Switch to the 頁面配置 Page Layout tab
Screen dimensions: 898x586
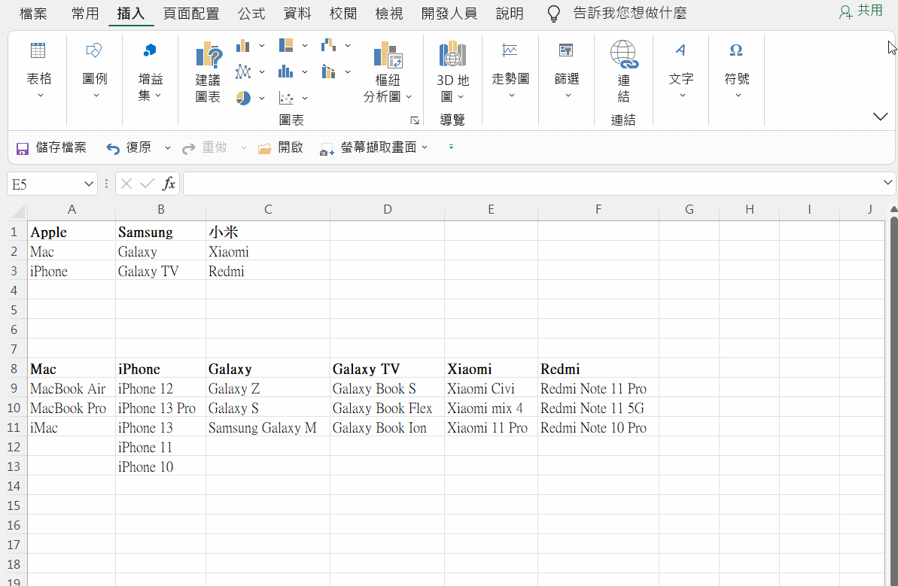point(191,13)
